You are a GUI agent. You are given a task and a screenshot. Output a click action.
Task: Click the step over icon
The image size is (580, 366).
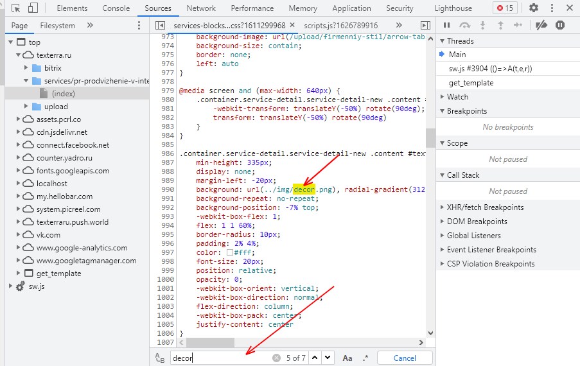point(464,25)
